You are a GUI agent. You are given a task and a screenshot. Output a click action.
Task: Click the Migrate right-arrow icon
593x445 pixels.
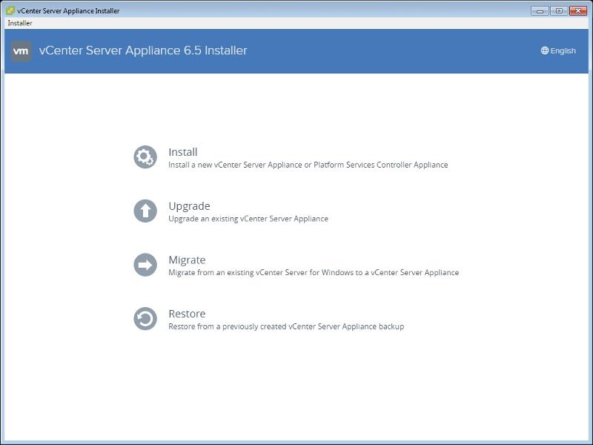[x=145, y=265]
